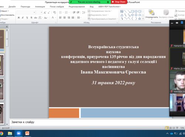Start slideshow from status bar icon
This screenshot has height=137, width=185.
point(177,128)
